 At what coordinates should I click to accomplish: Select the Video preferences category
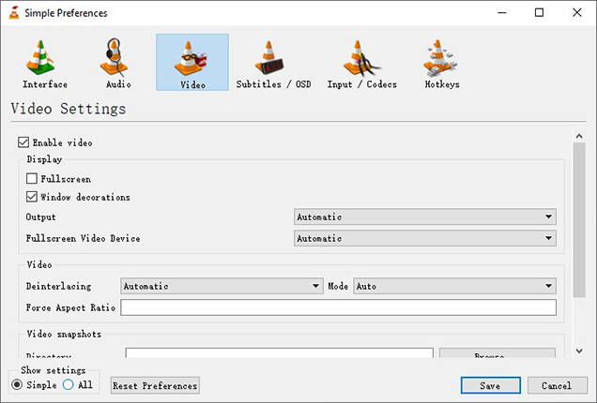(192, 63)
